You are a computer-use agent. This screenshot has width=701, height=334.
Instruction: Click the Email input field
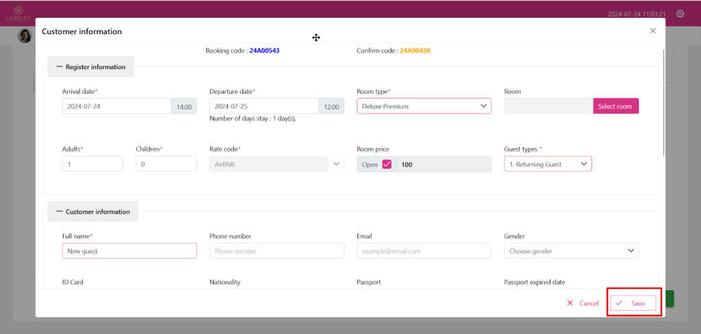click(424, 251)
